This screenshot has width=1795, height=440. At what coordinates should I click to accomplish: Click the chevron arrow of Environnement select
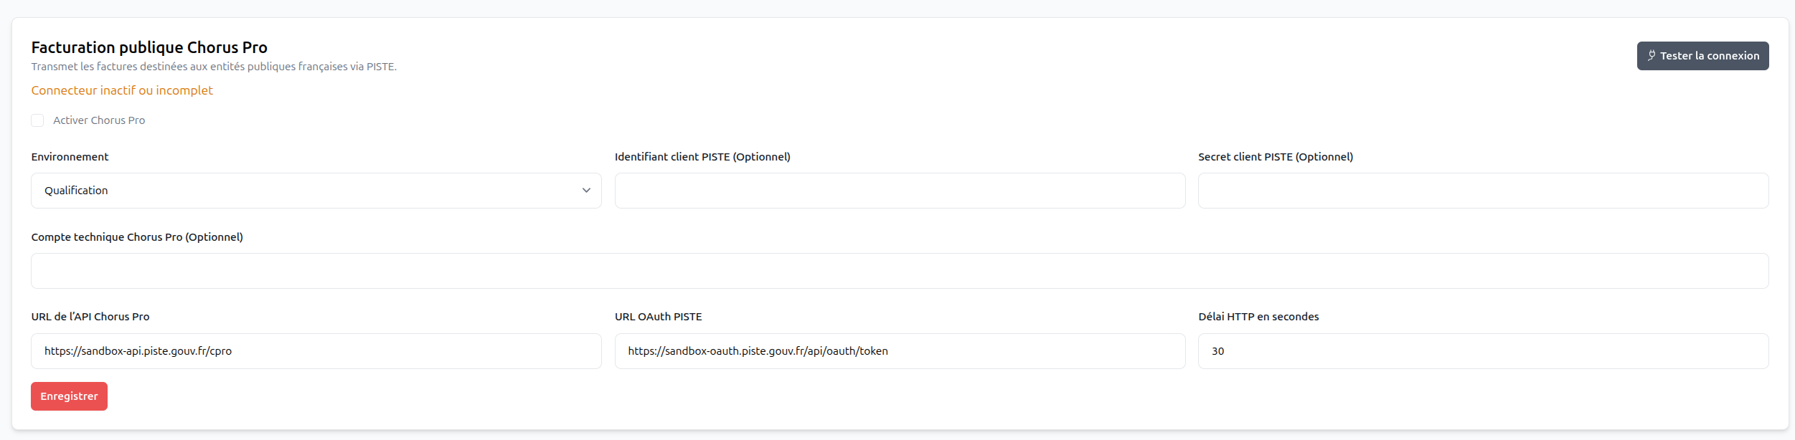pos(586,191)
